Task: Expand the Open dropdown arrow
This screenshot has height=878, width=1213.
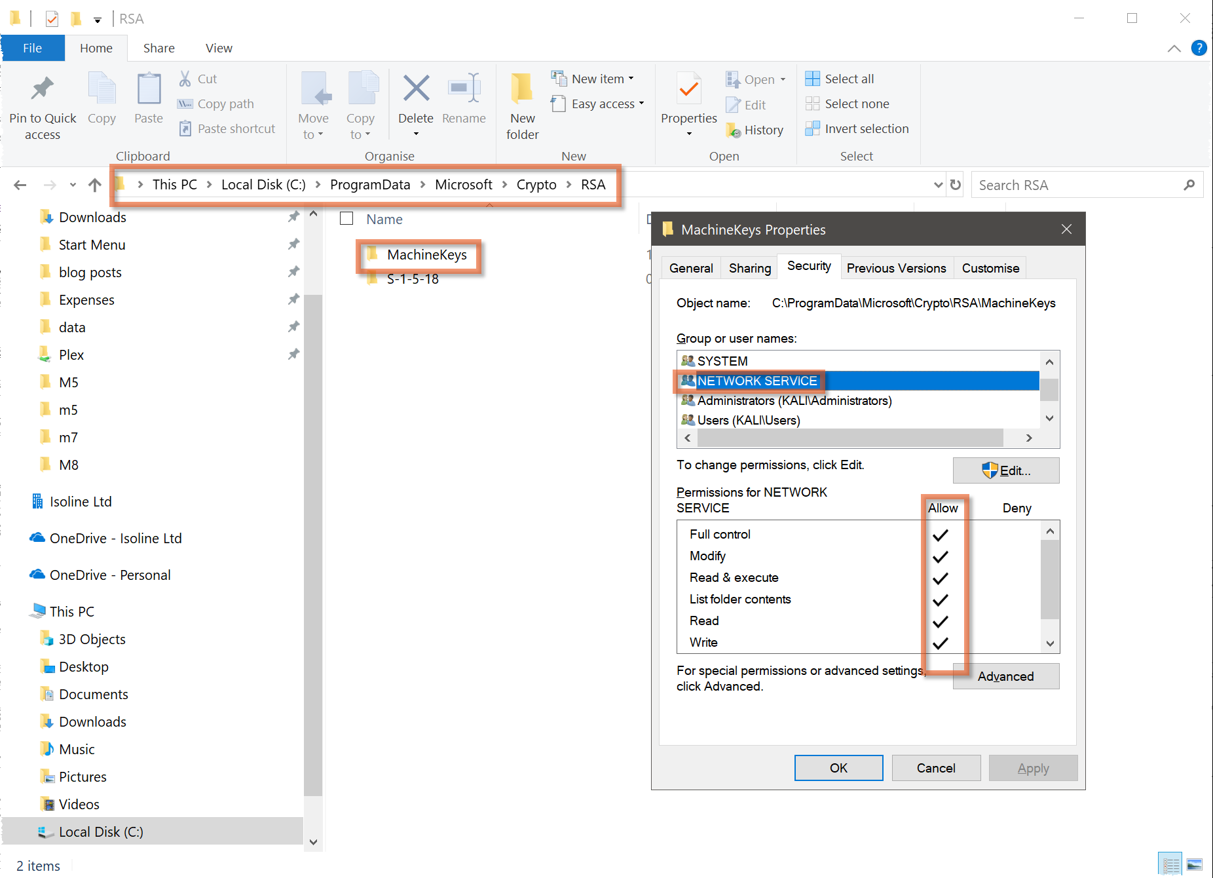Action: coord(783,79)
